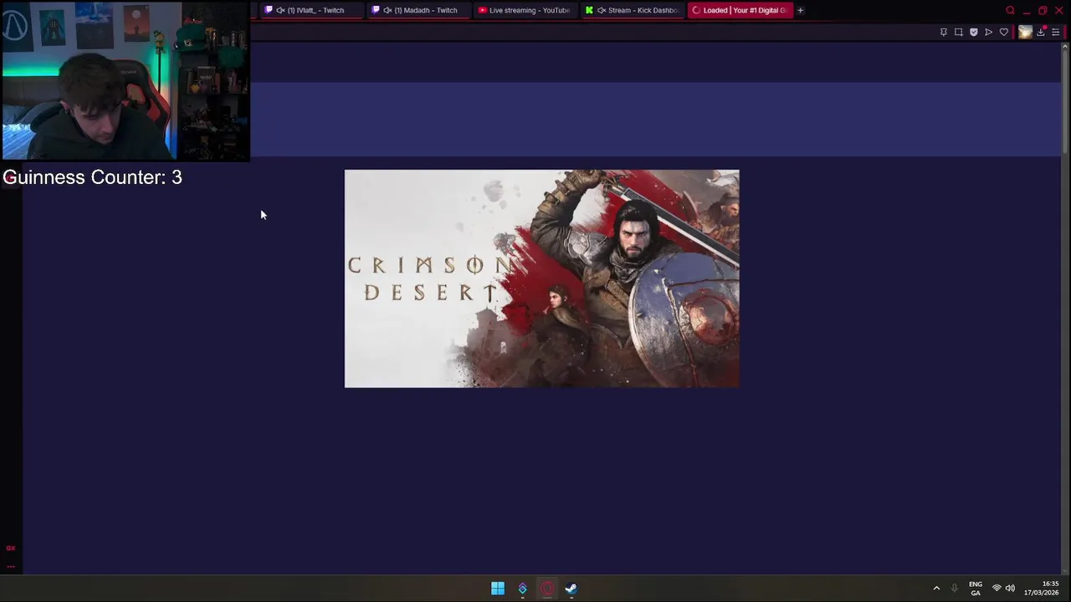Take a page snapshot with the snapshot icon
The width and height of the screenshot is (1071, 602).
(x=958, y=32)
